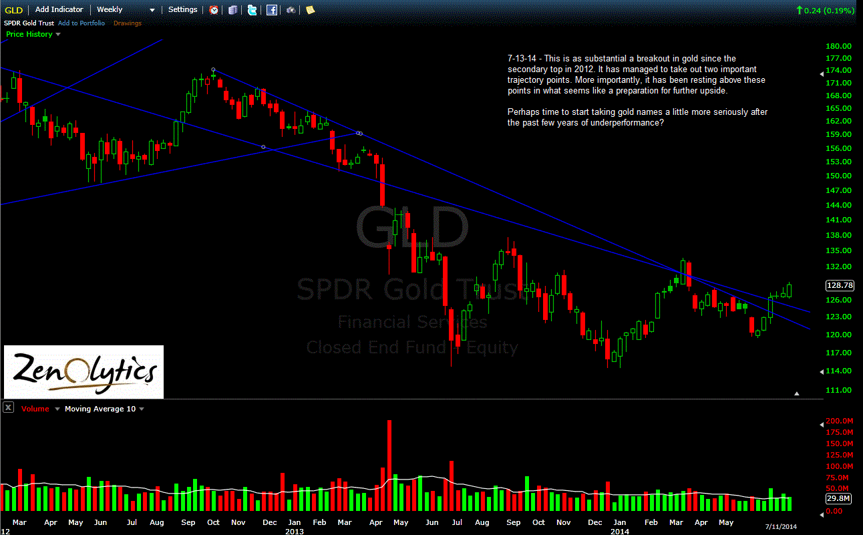Click the scale marker beside 0.00 volume
The width and height of the screenshot is (863, 535).
(822, 515)
